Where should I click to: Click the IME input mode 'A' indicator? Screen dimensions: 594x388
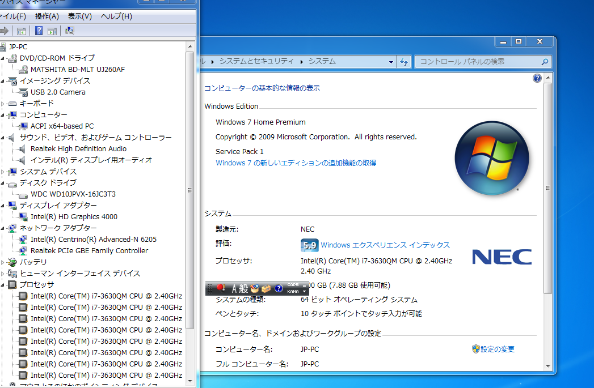[234, 288]
